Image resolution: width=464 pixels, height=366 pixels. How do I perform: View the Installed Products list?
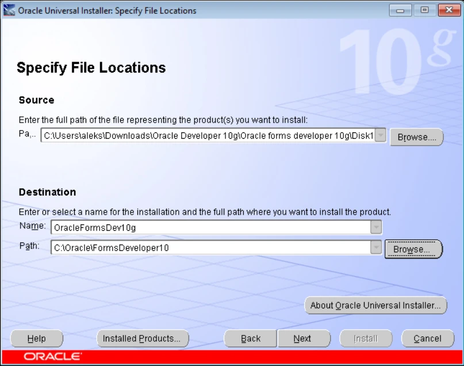[143, 338]
